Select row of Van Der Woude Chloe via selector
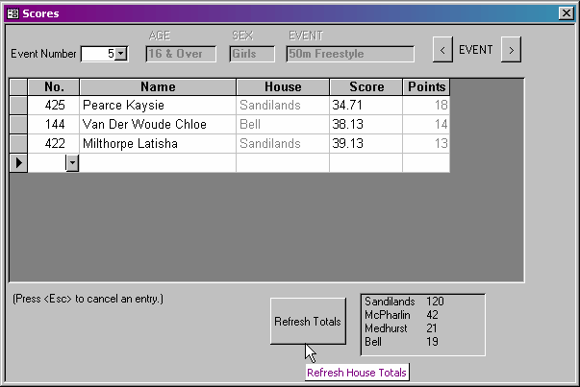580x387 pixels. tap(18, 124)
